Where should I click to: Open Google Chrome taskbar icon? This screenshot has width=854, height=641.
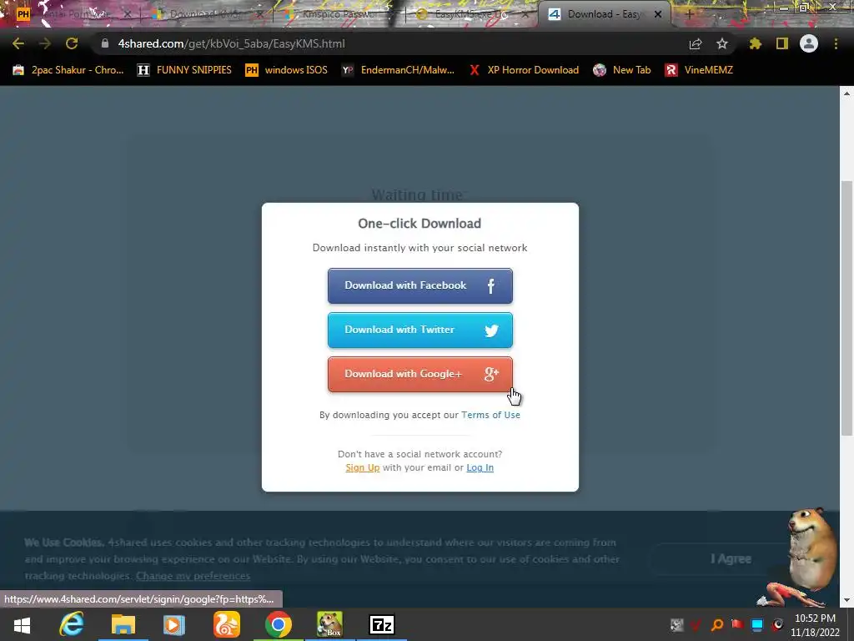[279, 624]
